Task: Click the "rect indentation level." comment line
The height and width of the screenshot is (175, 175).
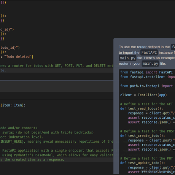Action: point(21,137)
